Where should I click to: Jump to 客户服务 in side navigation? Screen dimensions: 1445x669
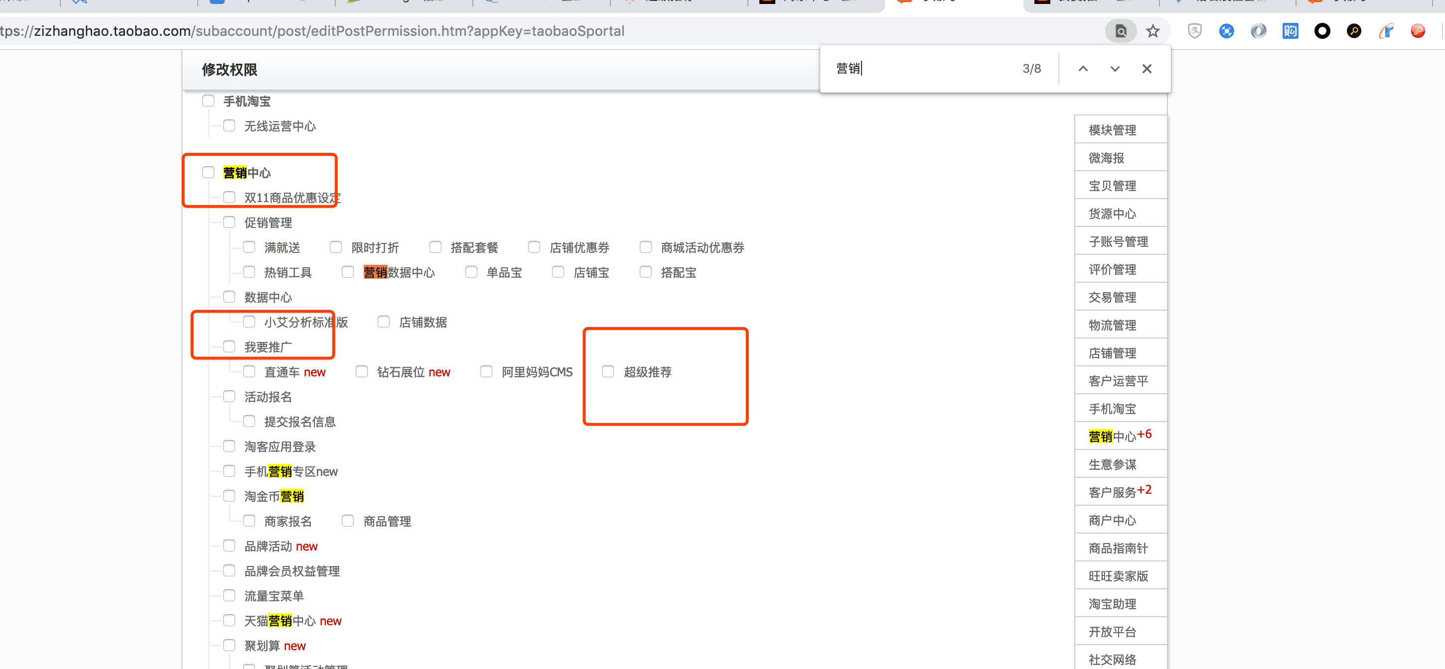pos(1120,492)
